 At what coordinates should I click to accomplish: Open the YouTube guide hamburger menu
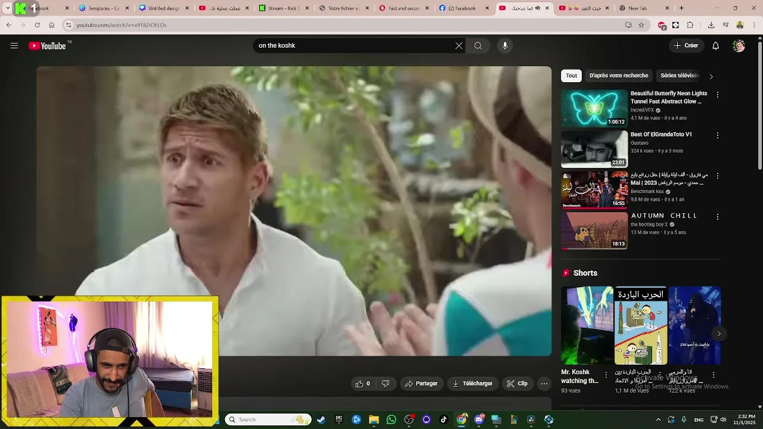pos(14,46)
